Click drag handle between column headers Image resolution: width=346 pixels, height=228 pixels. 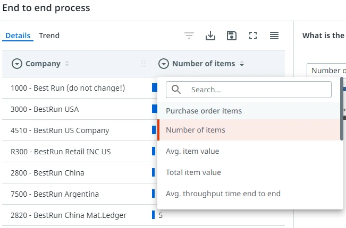[x=143, y=64]
